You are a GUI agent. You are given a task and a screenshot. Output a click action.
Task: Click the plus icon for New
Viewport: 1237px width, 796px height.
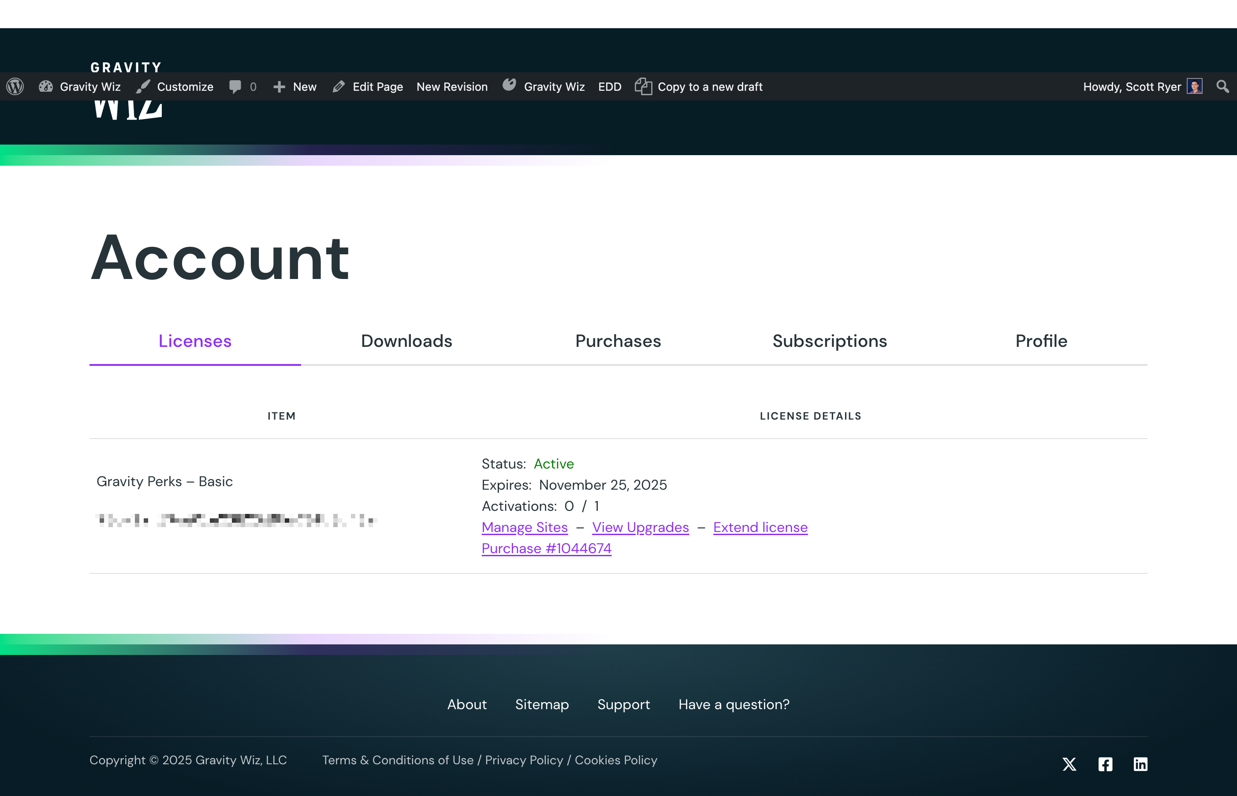279,87
